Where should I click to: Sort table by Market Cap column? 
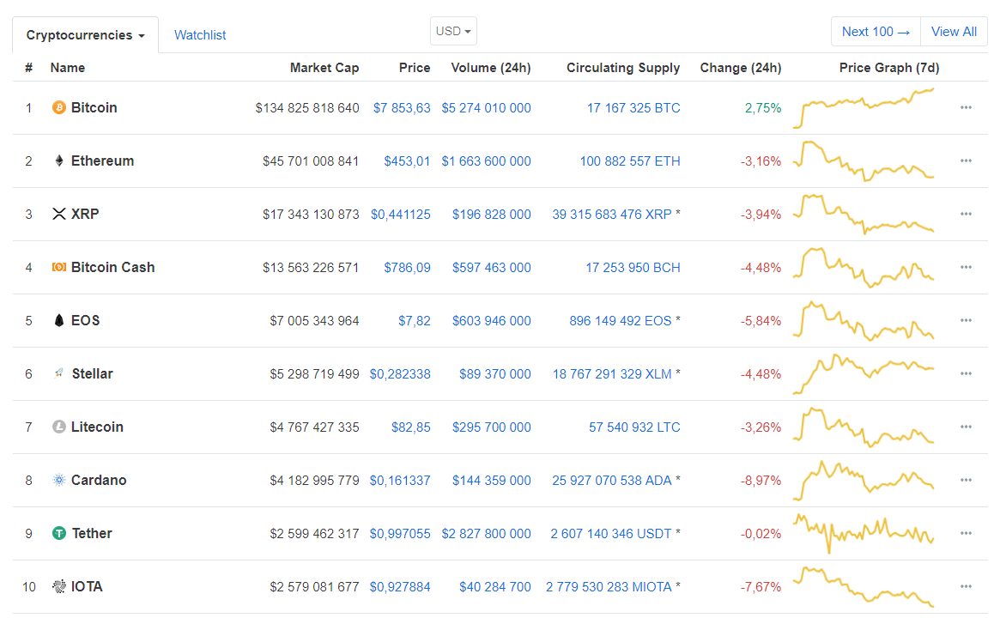tap(324, 68)
